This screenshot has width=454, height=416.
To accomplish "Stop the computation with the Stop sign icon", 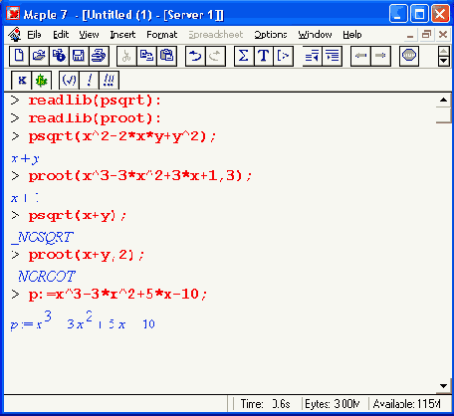I will (x=409, y=56).
